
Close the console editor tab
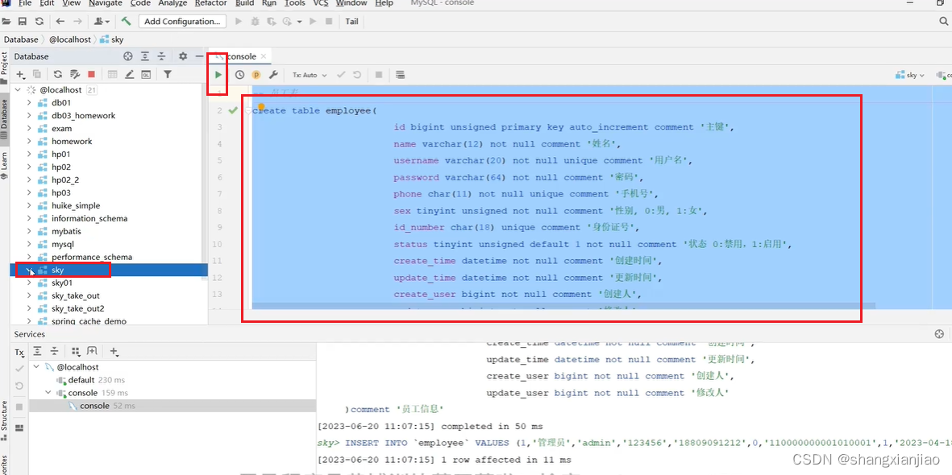pos(264,56)
